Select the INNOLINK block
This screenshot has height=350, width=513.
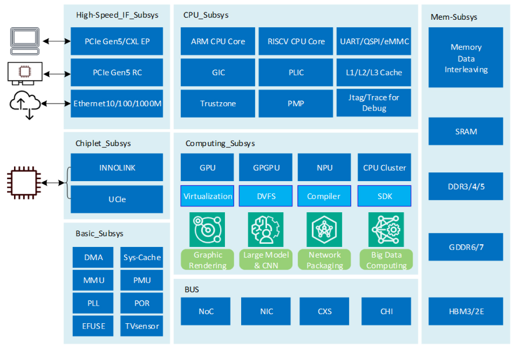(x=117, y=167)
